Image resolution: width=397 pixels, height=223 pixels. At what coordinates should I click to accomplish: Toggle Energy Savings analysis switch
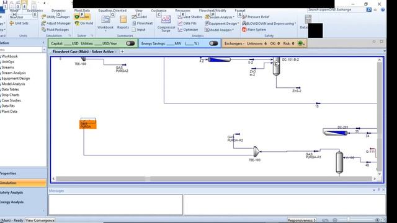coord(213,43)
